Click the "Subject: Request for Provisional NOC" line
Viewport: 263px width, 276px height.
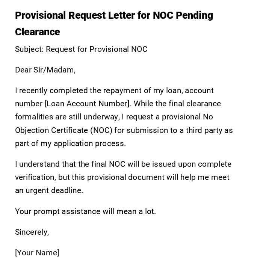pyautogui.click(x=81, y=49)
